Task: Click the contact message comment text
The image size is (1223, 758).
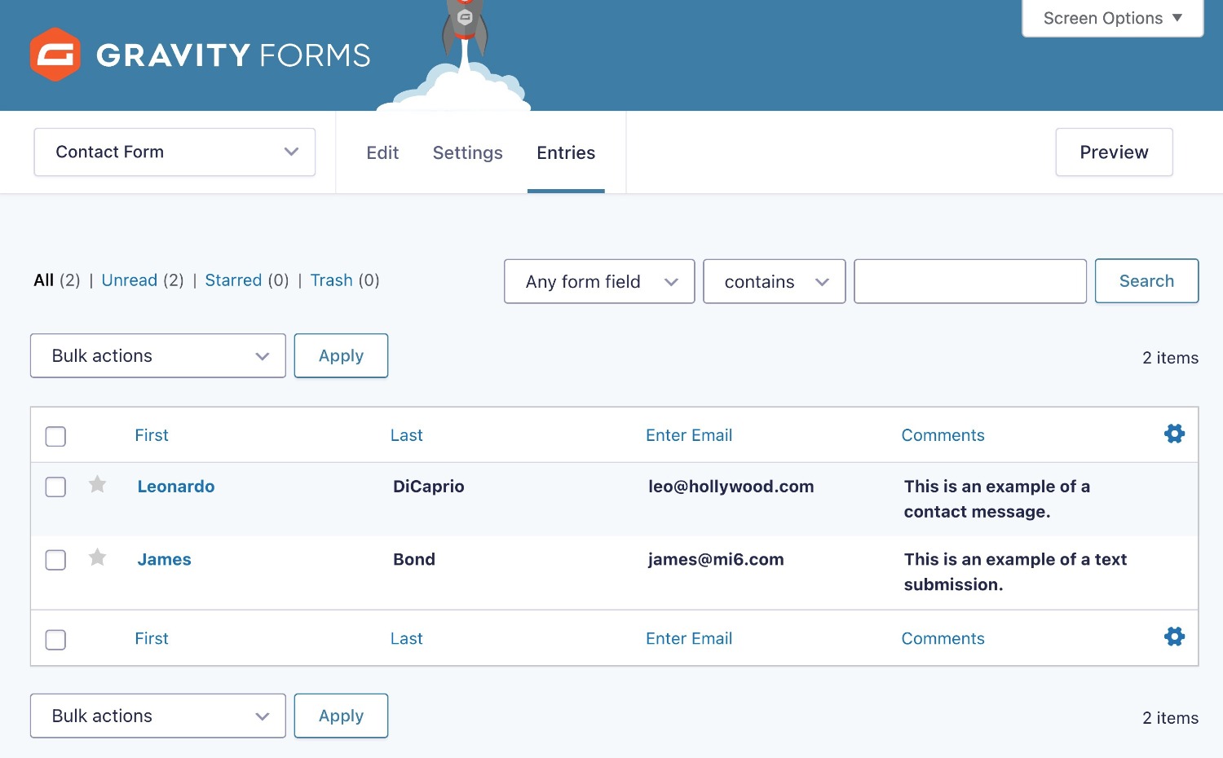Action: (996, 499)
